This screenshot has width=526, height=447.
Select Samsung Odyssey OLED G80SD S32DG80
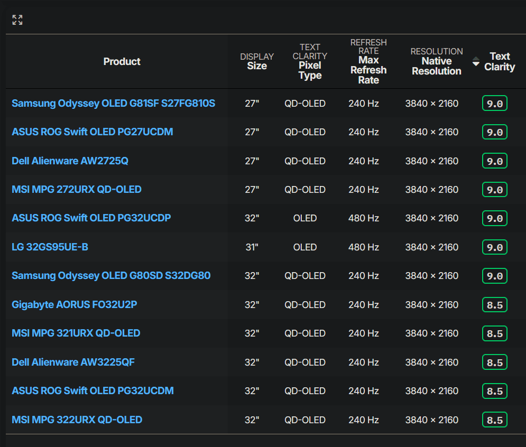click(111, 275)
